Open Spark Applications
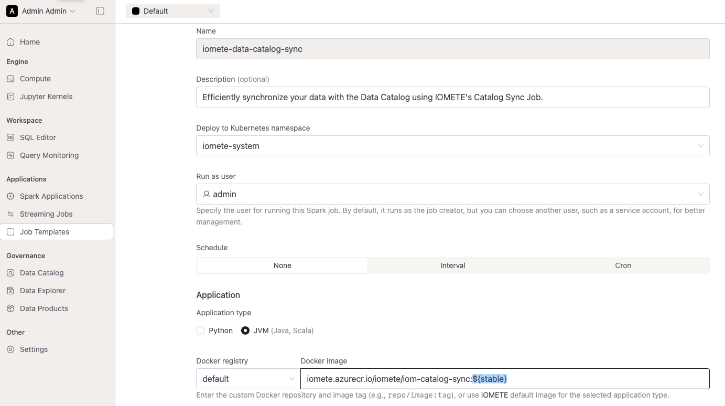The image size is (725, 406). [x=57, y=196]
